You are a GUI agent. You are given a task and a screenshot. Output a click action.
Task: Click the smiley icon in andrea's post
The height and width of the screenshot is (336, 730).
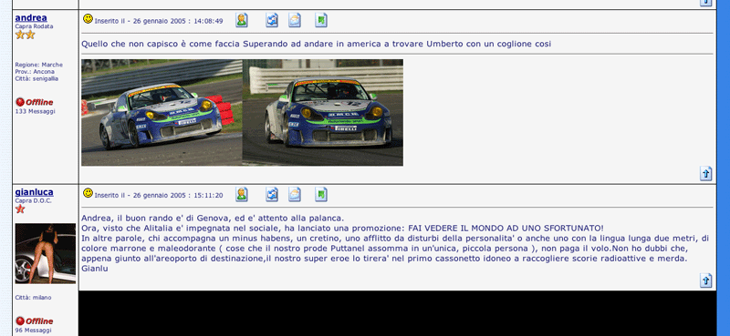(x=88, y=19)
